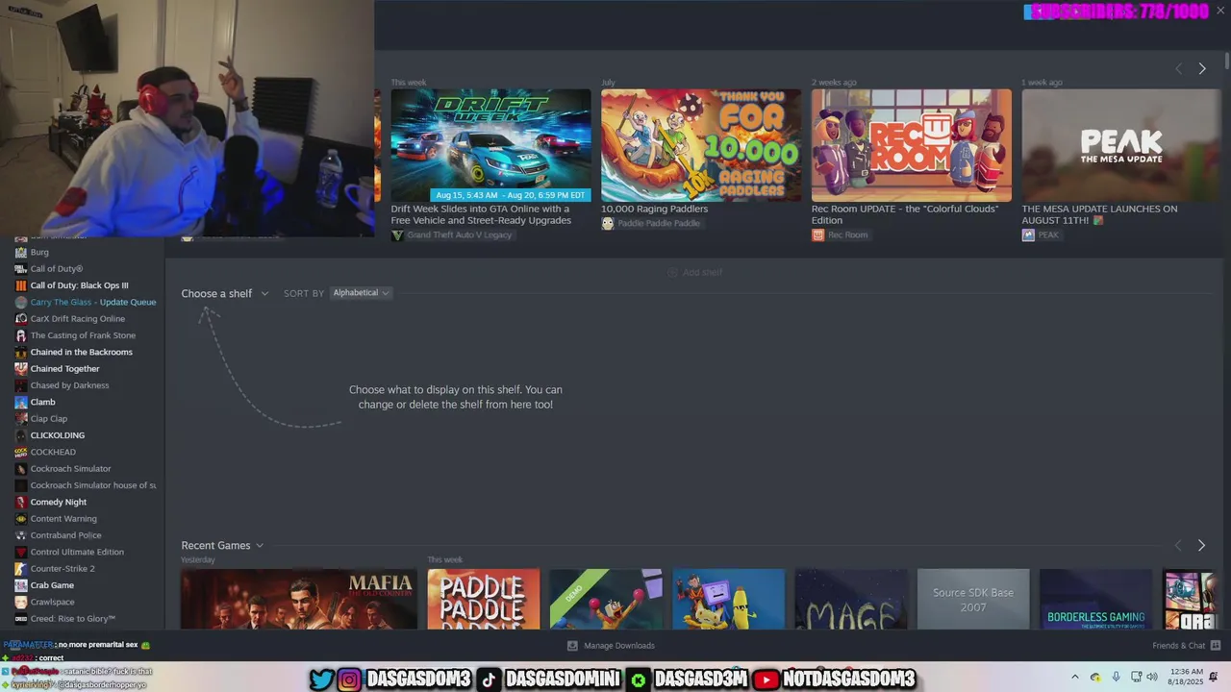1231x692 pixels.
Task: Select Chased by Darkness in game list
Action: click(x=69, y=385)
